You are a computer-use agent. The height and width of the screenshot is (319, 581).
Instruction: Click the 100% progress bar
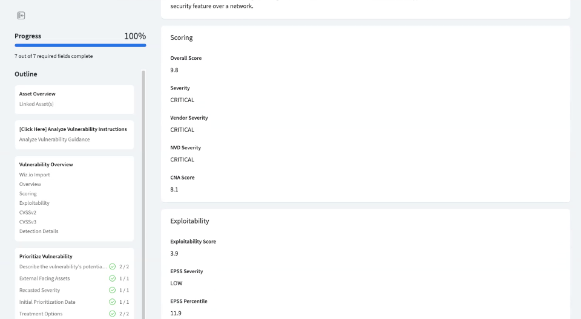(x=80, y=45)
